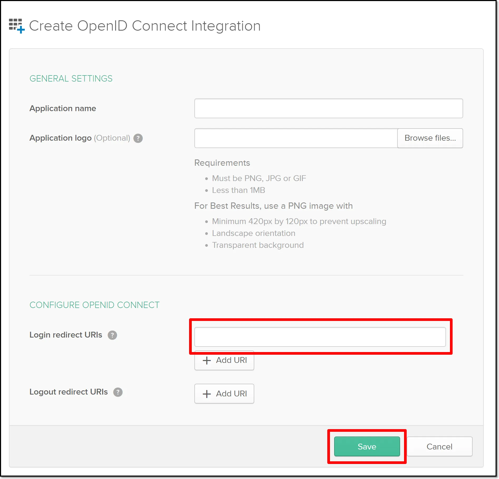Viewport: 499px width, 479px height.
Task: Click the Login redirect URIs input box
Action: [320, 337]
